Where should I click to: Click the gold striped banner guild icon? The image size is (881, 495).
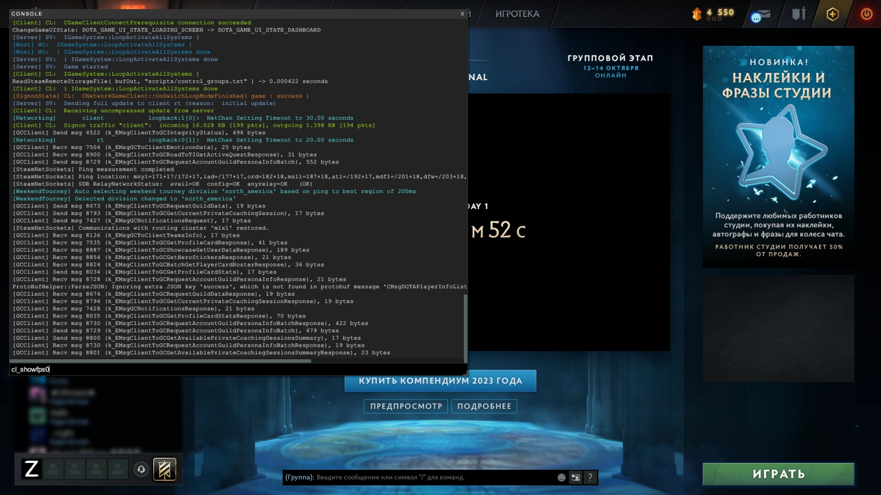point(164,469)
